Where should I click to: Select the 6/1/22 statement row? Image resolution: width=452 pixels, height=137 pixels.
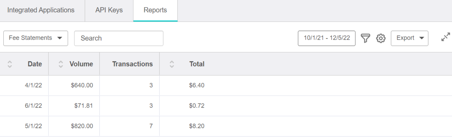[226, 106]
